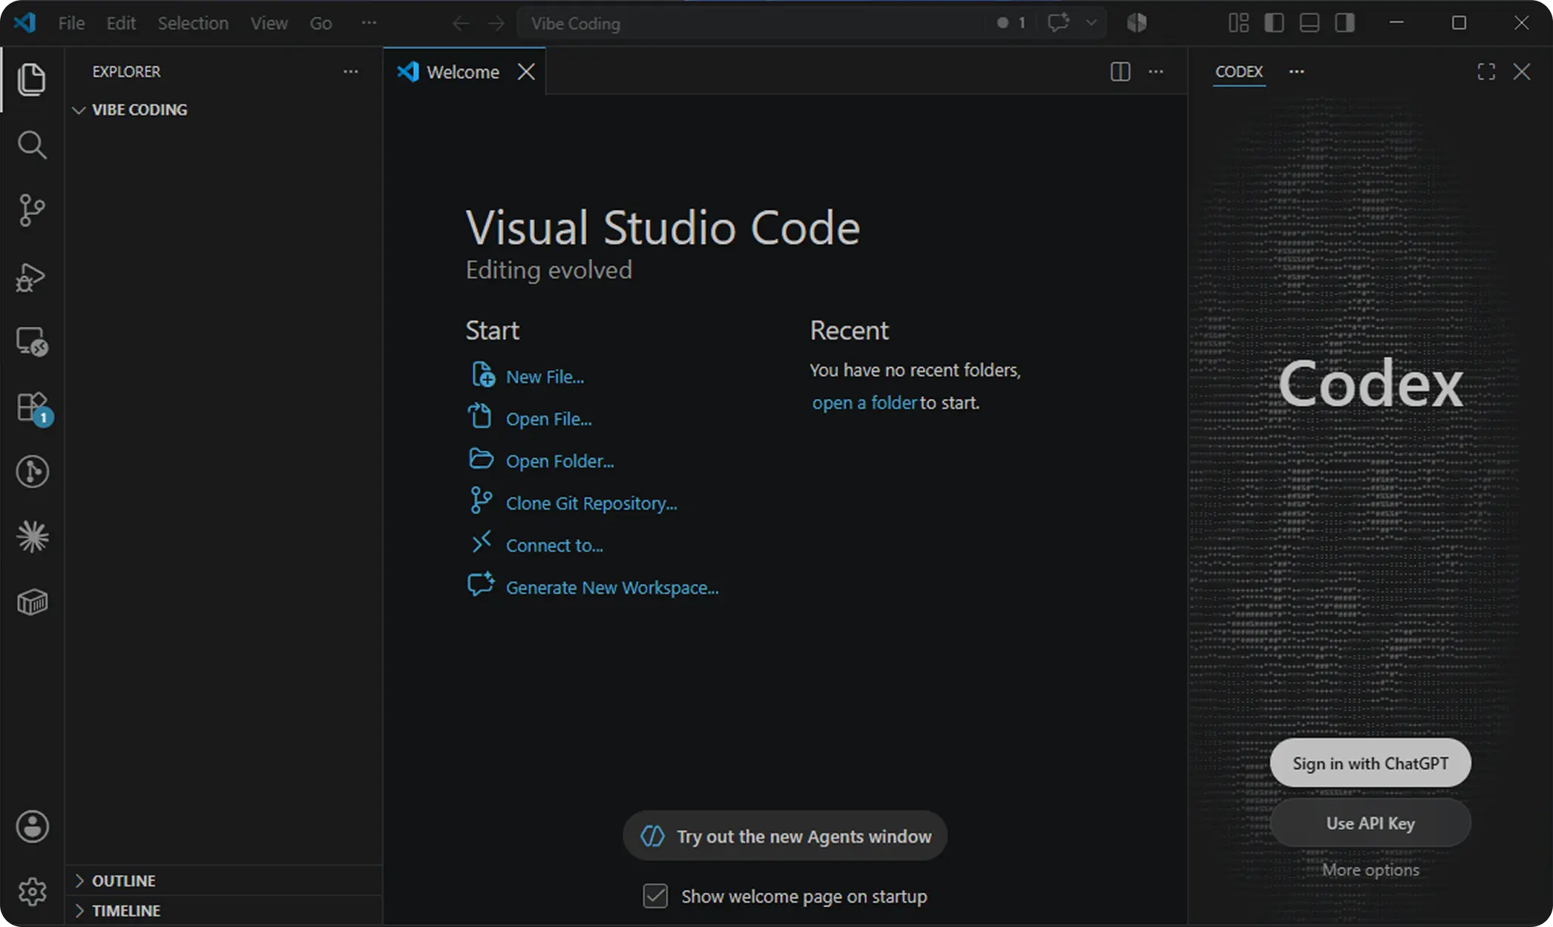Open the Go menu
Viewport: 1553px width, 927px height.
[x=321, y=23]
